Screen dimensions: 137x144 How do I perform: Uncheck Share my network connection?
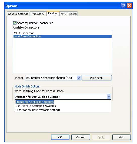click(x=15, y=23)
